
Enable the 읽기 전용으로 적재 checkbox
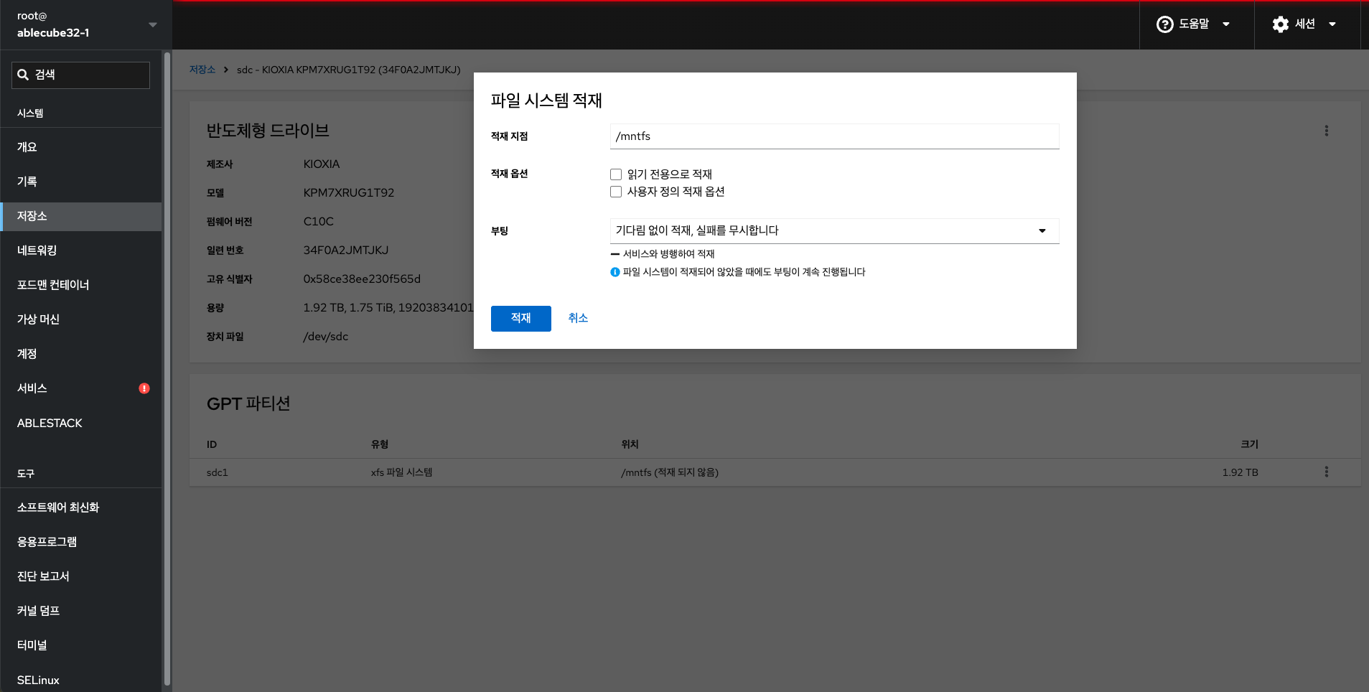[x=616, y=174]
